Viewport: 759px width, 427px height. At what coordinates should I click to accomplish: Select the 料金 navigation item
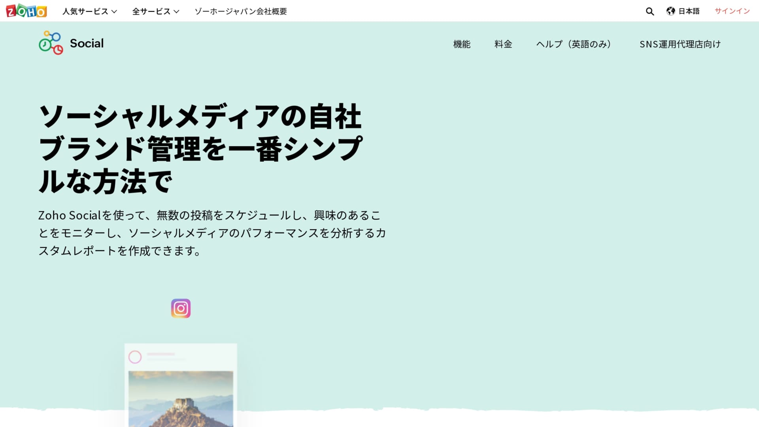click(502, 44)
